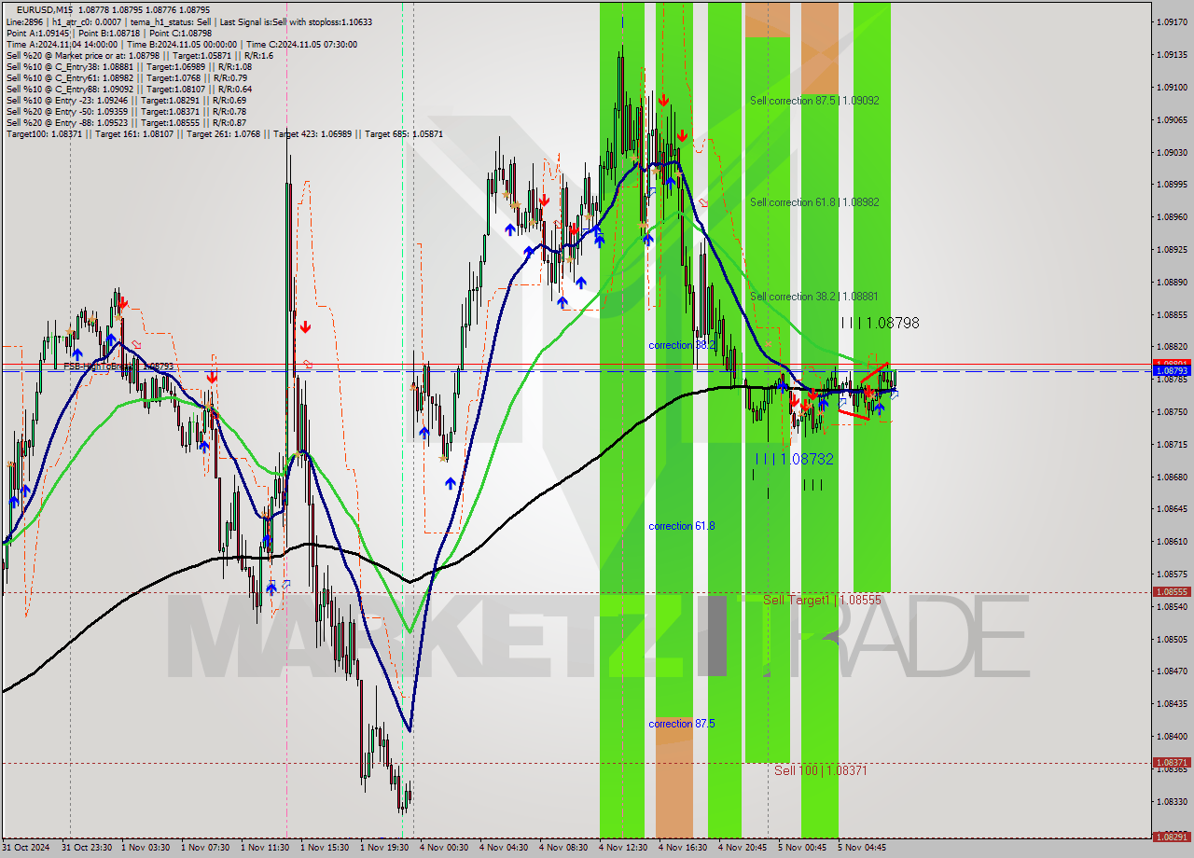The height and width of the screenshot is (858, 1194).
Task: Click the blue 'correction 61.8' label
Action: click(682, 526)
